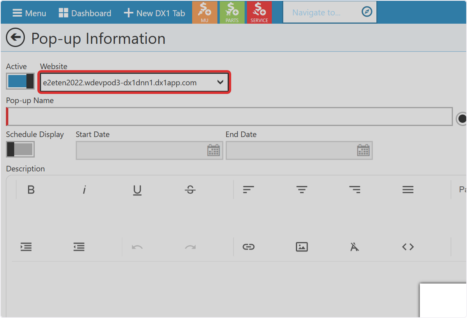Insert a link in the description
Viewport: 467px width, 318px height.
[x=248, y=247]
